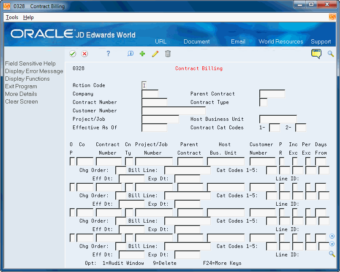Click the 1=Audit Window option text
The height and width of the screenshot is (272, 340).
(123, 263)
